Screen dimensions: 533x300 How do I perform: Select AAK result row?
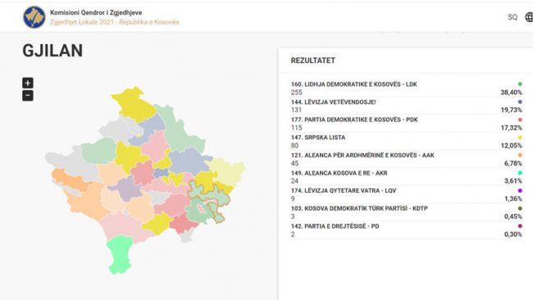(407, 159)
